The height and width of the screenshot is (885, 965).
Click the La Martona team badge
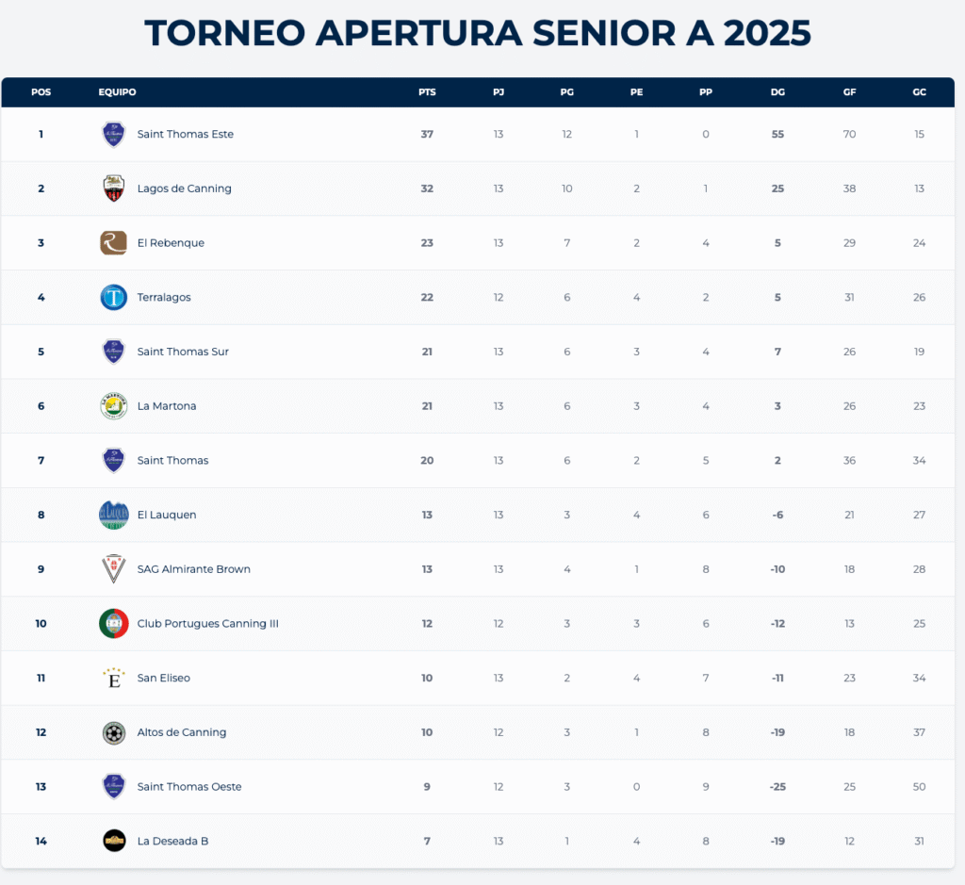[114, 406]
